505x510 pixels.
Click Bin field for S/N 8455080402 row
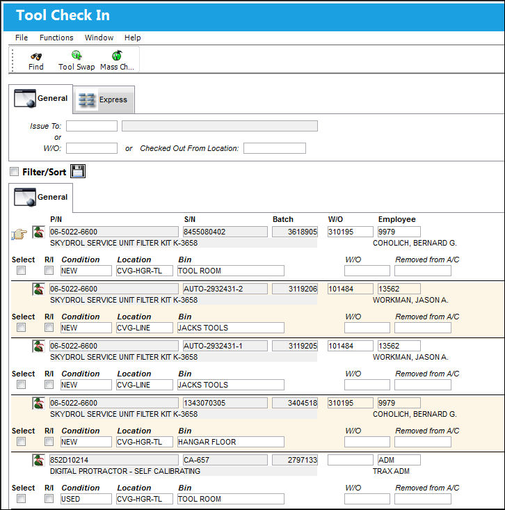pyautogui.click(x=231, y=271)
